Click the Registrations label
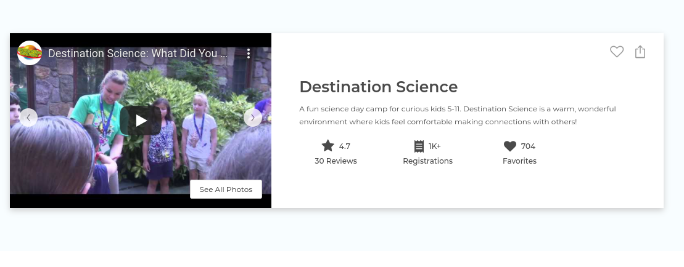This screenshot has height=267, width=684. pyautogui.click(x=427, y=161)
